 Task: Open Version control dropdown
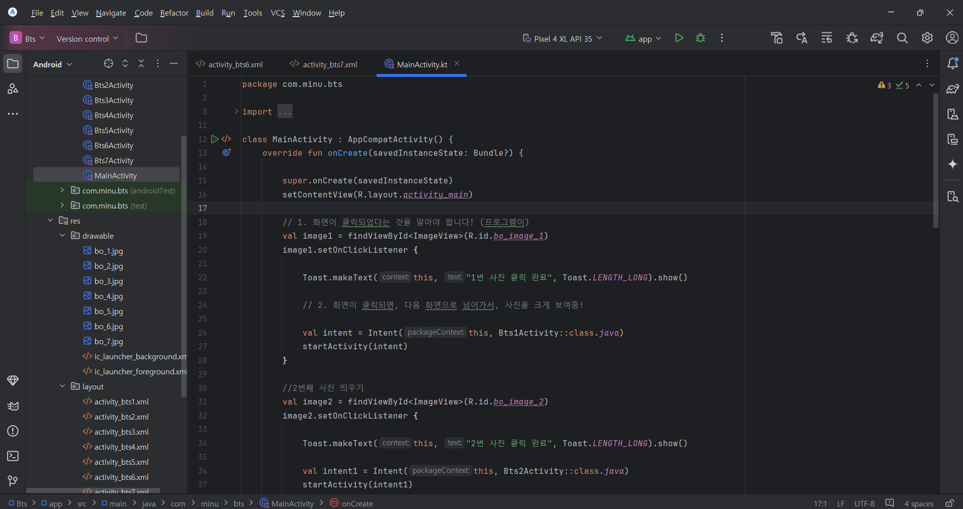(x=87, y=38)
